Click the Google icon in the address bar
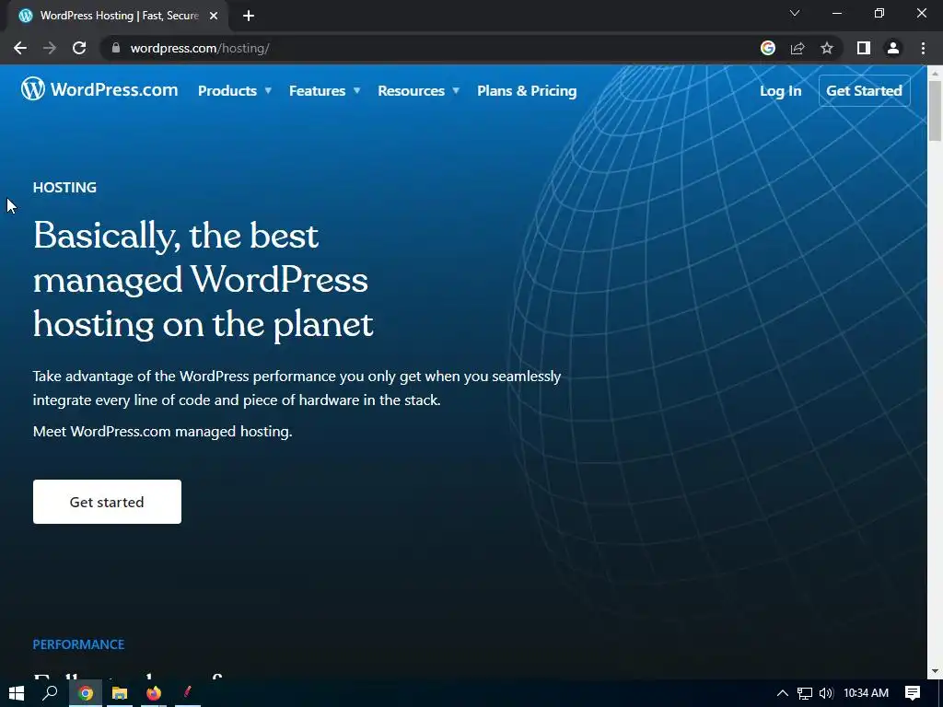The height and width of the screenshot is (707, 943). point(768,48)
